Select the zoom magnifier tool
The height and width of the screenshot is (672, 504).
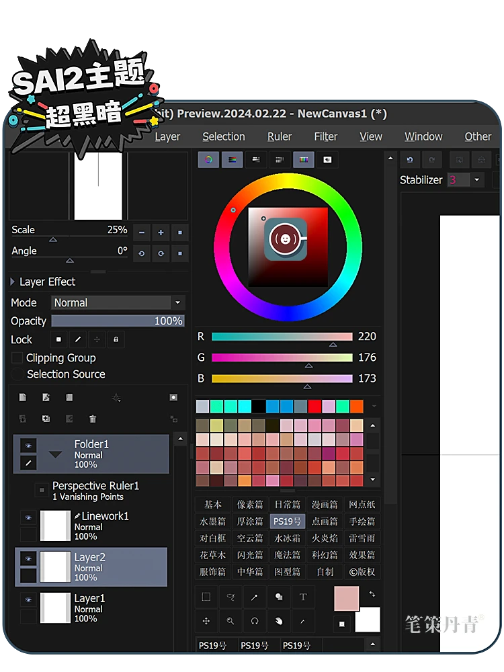pos(230,620)
